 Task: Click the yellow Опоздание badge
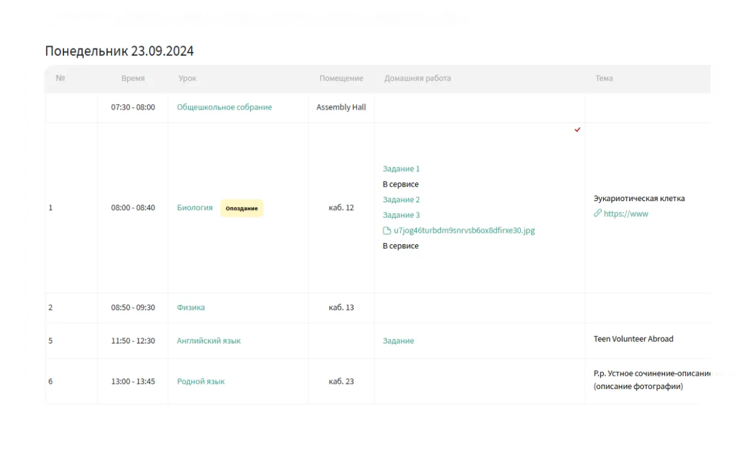pos(242,208)
